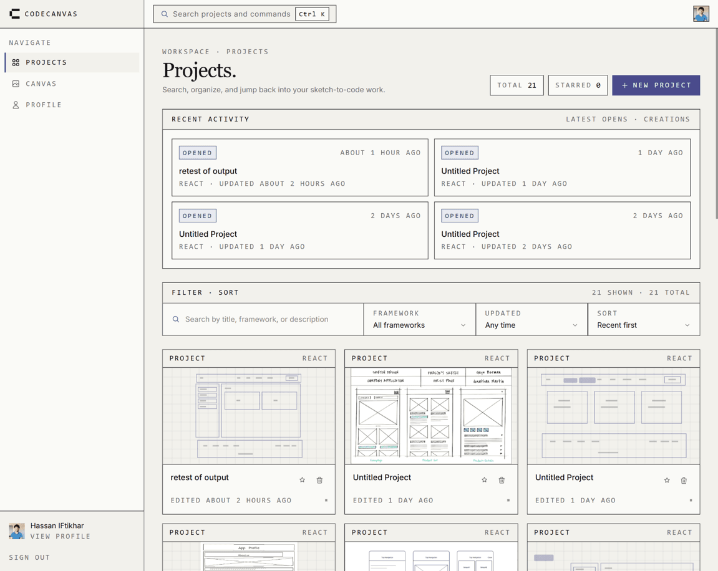Click '21 Shown · 21 Total' count text

coord(641,293)
